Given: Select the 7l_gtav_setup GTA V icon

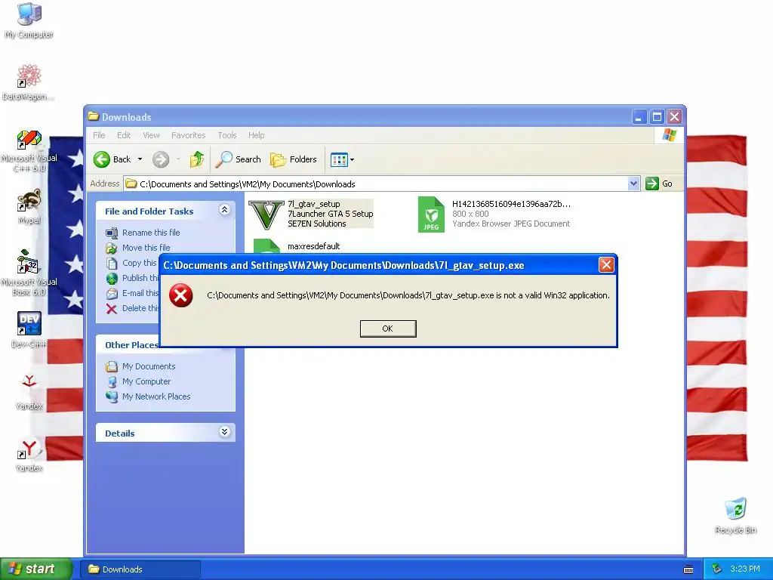Looking at the screenshot, I should [x=266, y=214].
